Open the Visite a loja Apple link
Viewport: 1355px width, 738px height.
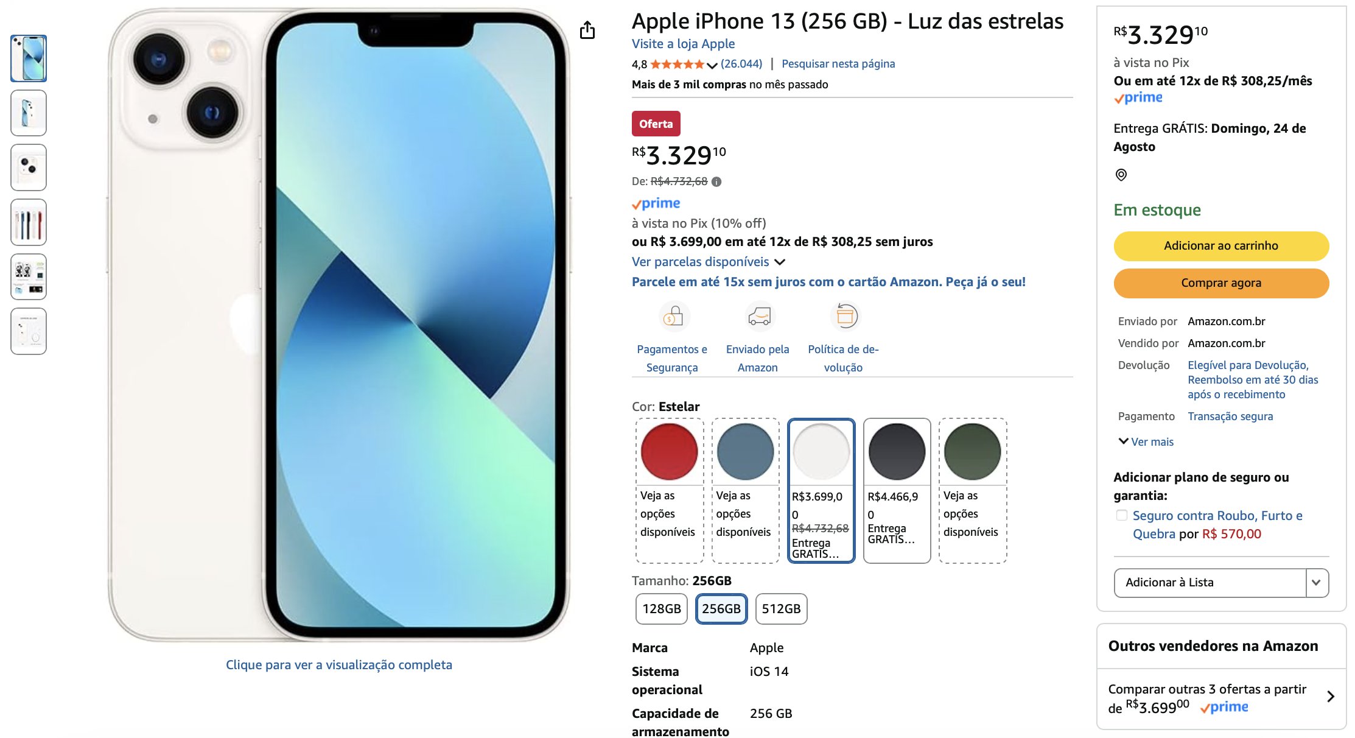(683, 44)
